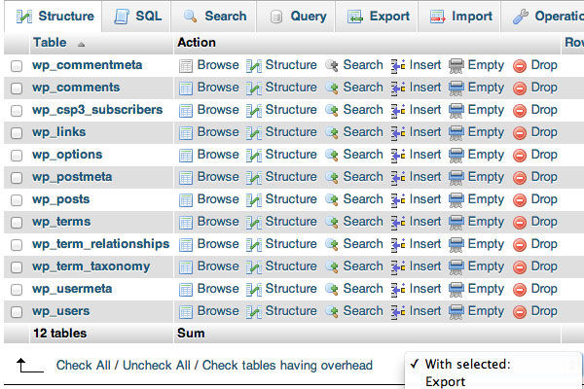Open the wp_posts table name link
The height and width of the screenshot is (389, 584).
coord(60,199)
